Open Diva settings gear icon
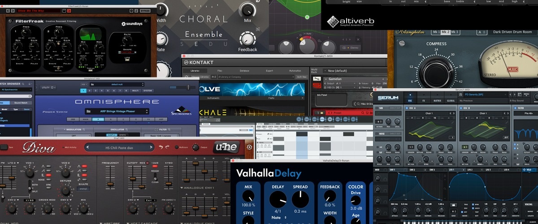The width and height of the screenshot is (538, 224). point(249,147)
